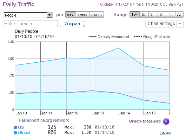Click the Directly Measured link at bottom

[x=145, y=121]
